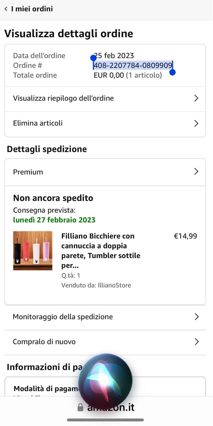Tap the home indicator bar at bottom
213x426 pixels.
[105, 420]
